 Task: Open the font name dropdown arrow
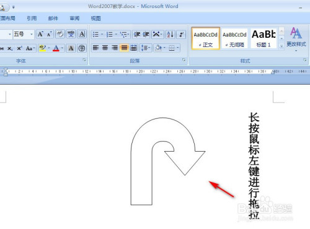tap(10, 34)
